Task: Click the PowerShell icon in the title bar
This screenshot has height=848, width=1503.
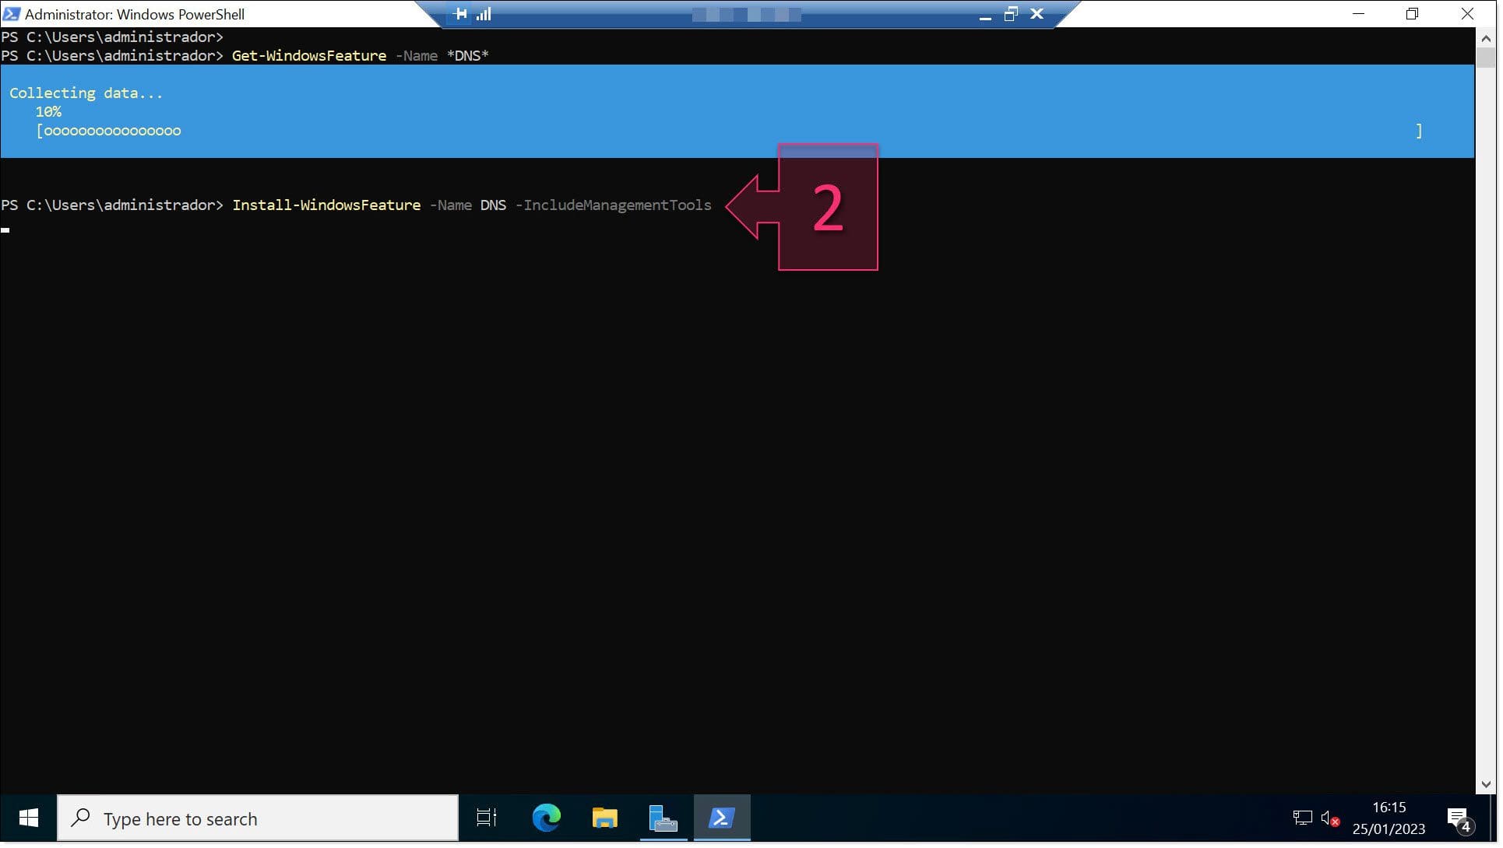Action: point(11,14)
